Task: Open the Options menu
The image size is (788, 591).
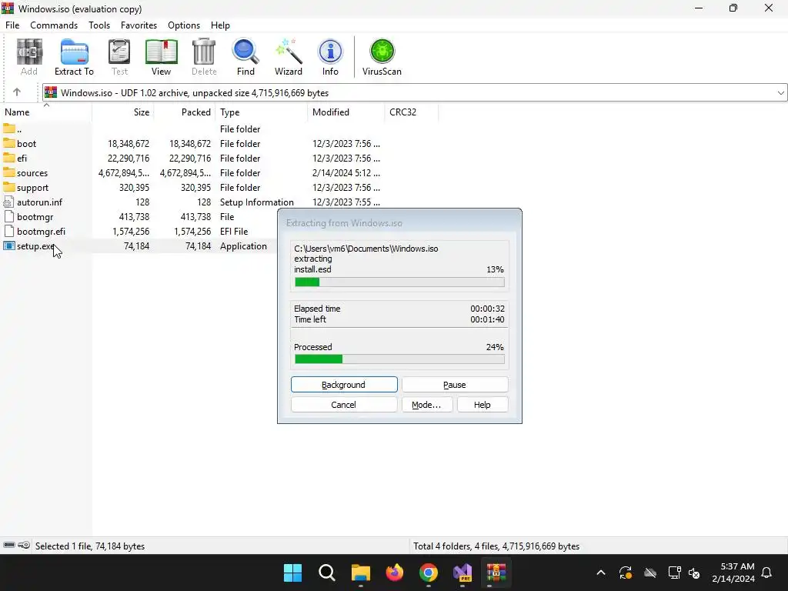Action: point(184,25)
